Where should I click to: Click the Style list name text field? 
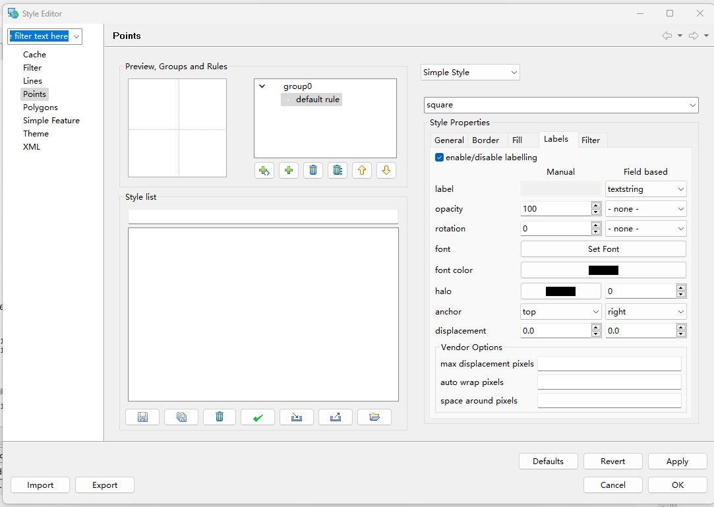click(263, 217)
